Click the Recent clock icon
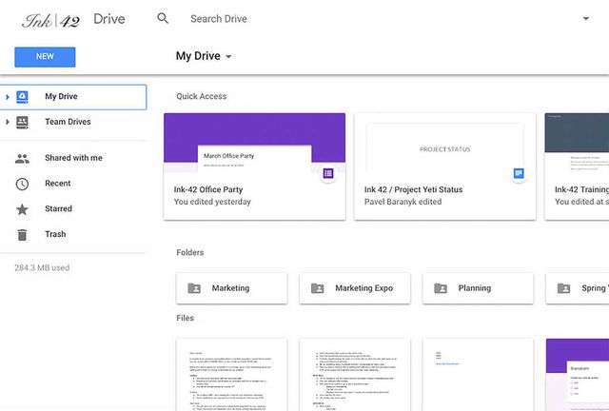 (x=22, y=184)
